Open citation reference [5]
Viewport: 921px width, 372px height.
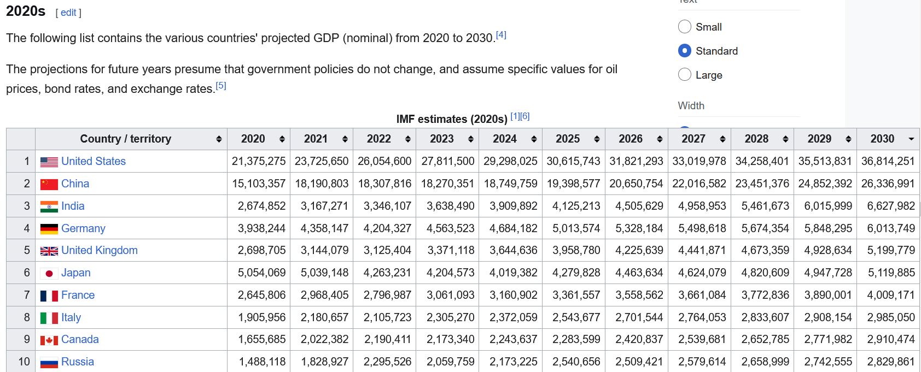click(221, 86)
